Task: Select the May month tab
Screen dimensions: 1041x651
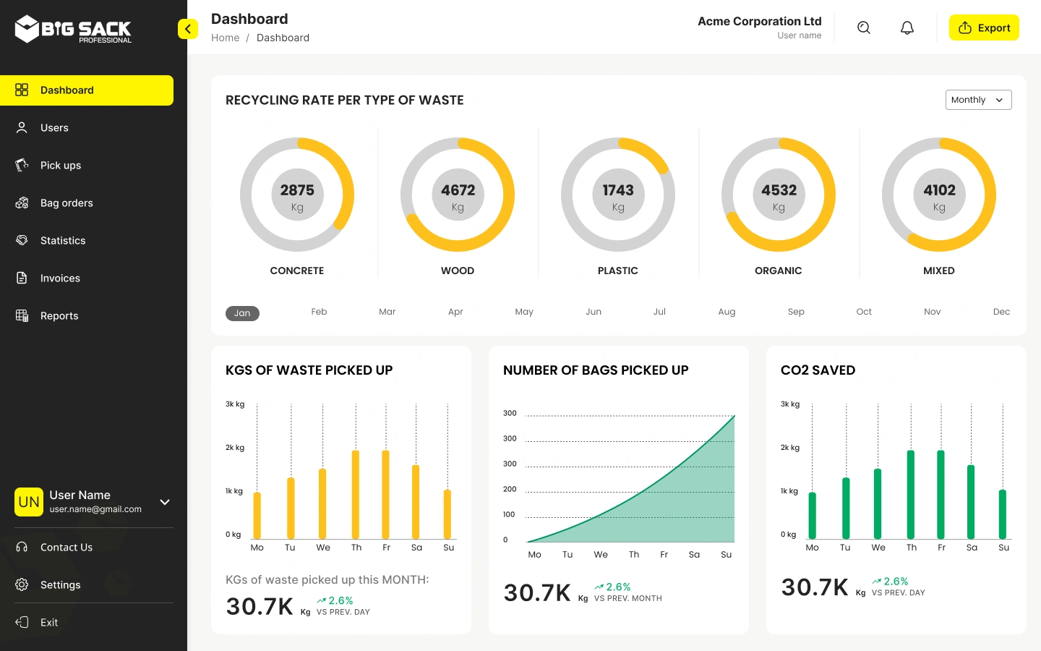Action: point(524,312)
